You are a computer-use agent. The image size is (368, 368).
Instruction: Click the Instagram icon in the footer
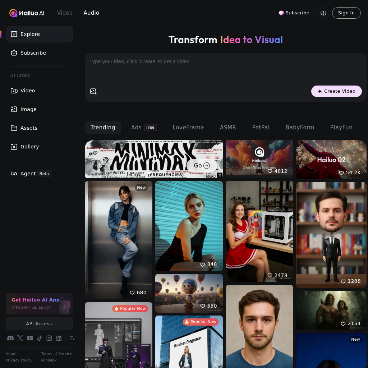pos(49,338)
